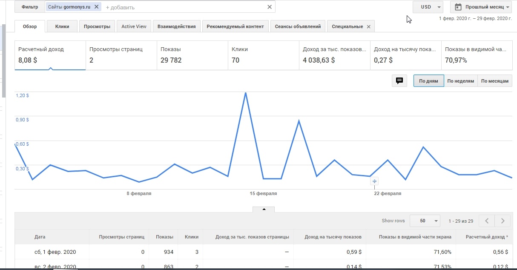Sort by Доход за тыс. показов страницы header
Screen dimensions: 517x270
(x=253, y=237)
